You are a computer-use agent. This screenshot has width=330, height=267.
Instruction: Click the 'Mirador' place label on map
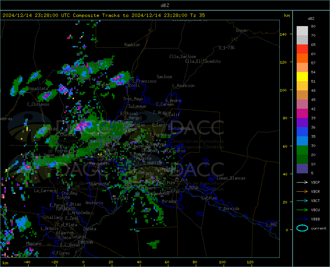click(x=169, y=201)
